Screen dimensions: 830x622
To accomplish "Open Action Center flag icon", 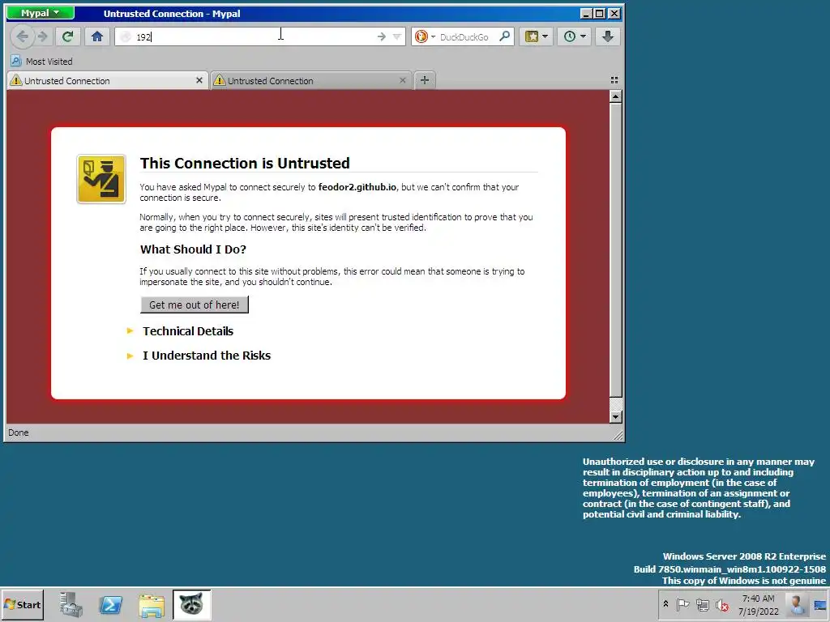I will [x=682, y=604].
